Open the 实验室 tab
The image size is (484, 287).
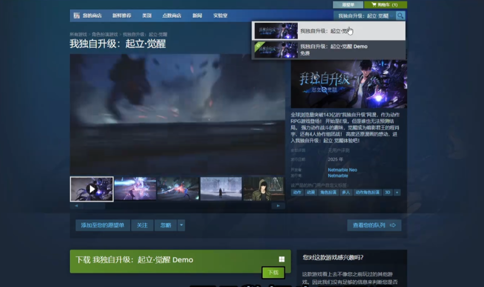click(x=220, y=16)
